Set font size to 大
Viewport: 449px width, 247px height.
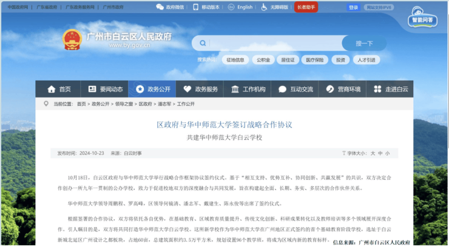[x=373, y=153]
